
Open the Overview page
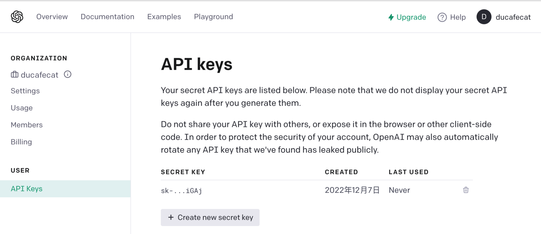point(52,17)
